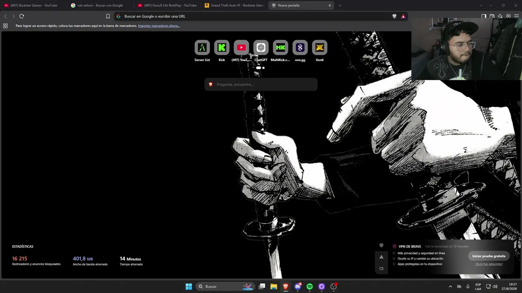
Task: Open Spotify from the taskbar
Action: pos(310,286)
